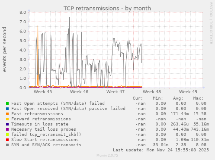Click the purple tail loss probes swatch
The height and width of the screenshot is (160, 215).
[7, 129]
